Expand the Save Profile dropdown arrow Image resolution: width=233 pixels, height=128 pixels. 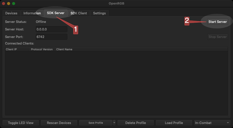pyautogui.click(x=114, y=123)
